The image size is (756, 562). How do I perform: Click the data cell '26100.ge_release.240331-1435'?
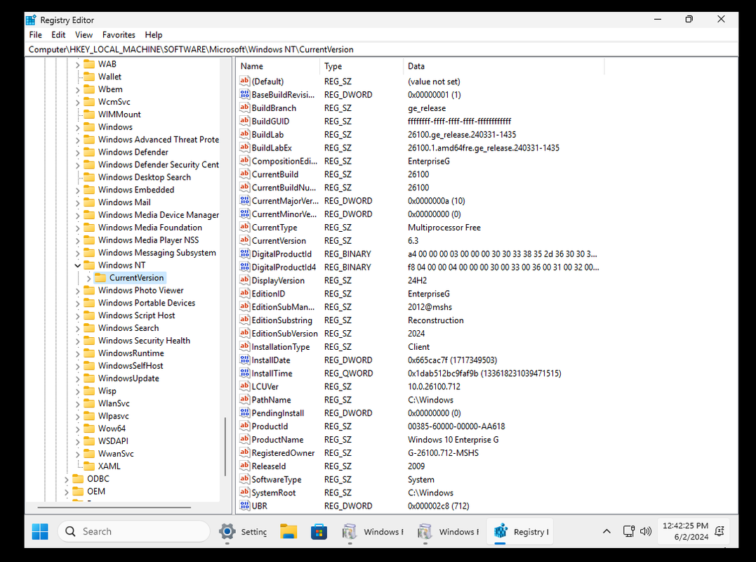click(461, 135)
